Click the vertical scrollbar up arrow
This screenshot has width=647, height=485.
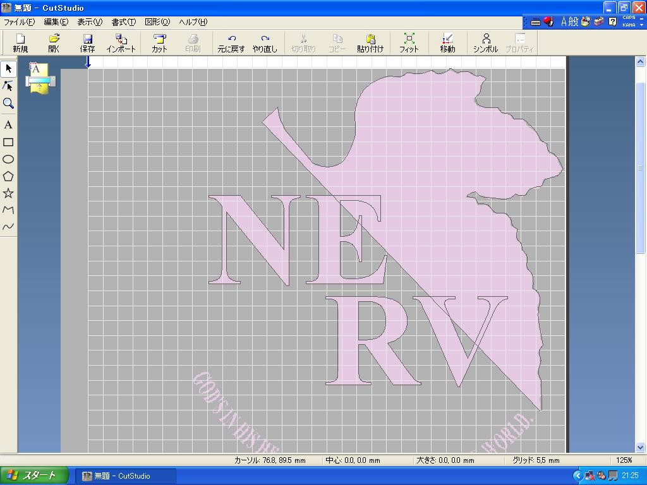(x=641, y=62)
